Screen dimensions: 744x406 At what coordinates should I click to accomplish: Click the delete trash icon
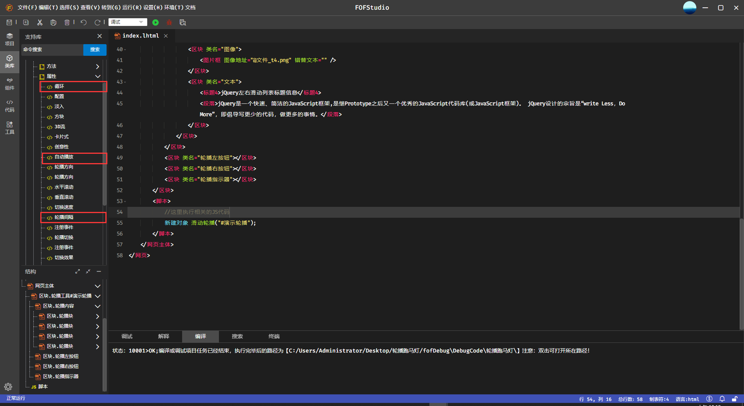(67, 22)
